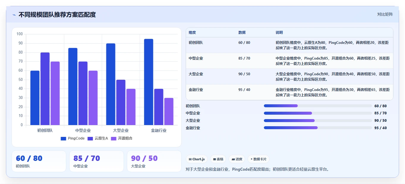The height and width of the screenshot is (184, 405).
Task: Click the 大型企业 label on chart x-axis
Action: tap(121, 130)
